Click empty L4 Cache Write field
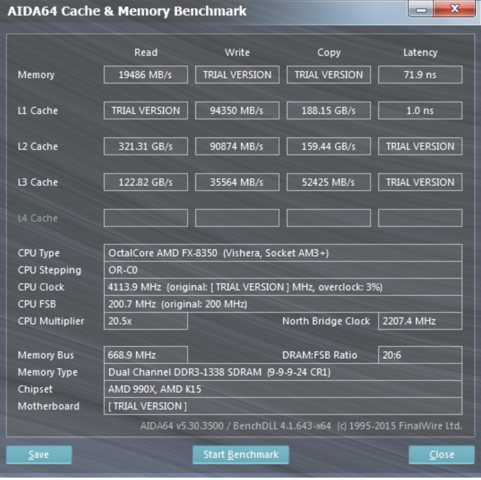This screenshot has width=481, height=480. pyautogui.click(x=237, y=218)
